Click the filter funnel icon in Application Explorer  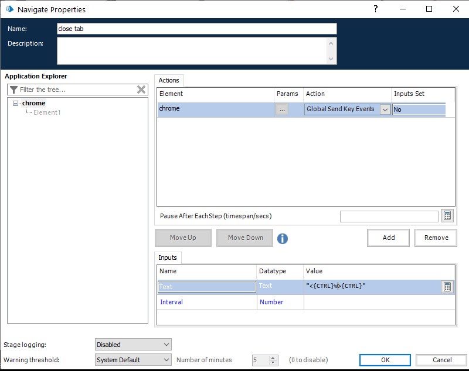[x=13, y=90]
